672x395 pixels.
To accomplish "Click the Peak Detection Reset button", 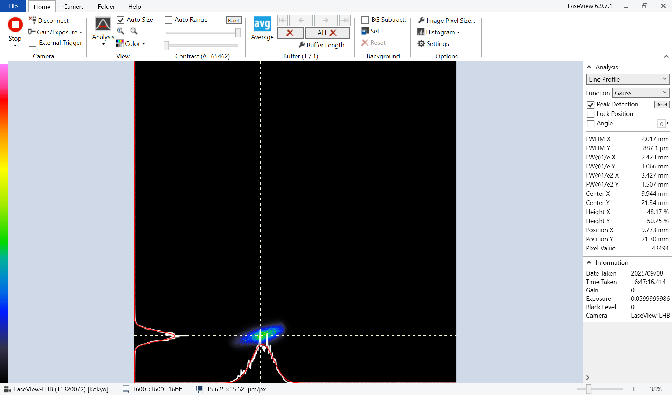I will point(662,104).
